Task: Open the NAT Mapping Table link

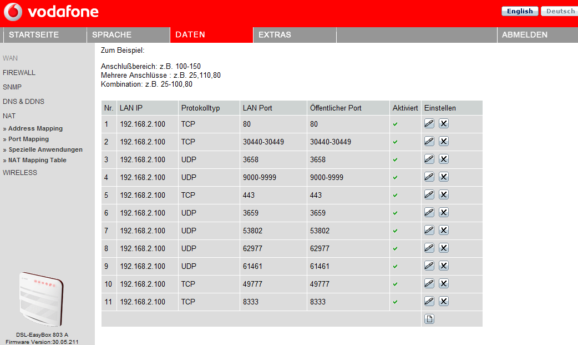Action: (37, 160)
